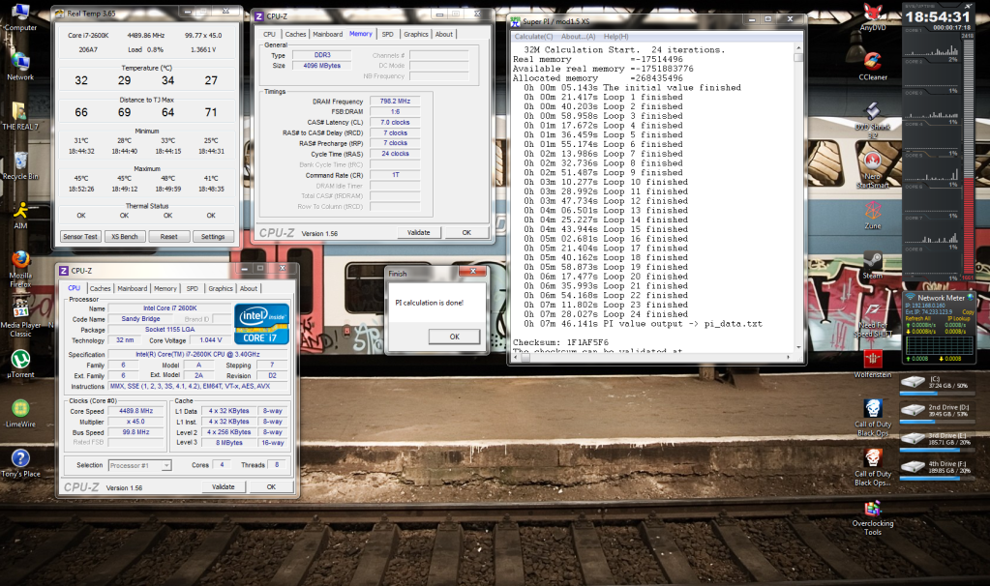
Task: Click Super PI horizontal scrollbar
Action: pyautogui.click(x=652, y=357)
